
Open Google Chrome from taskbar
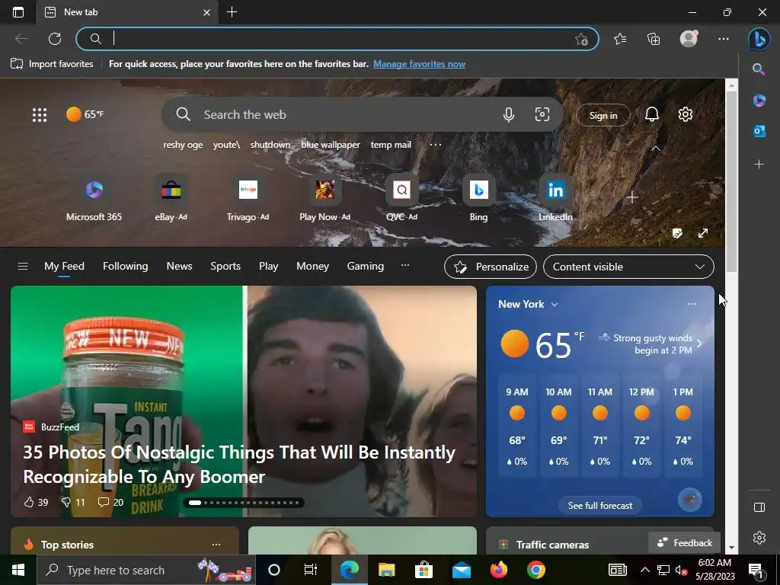[x=535, y=570]
